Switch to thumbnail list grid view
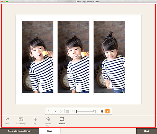Viewport: 157px width, 134px height. pos(68,111)
